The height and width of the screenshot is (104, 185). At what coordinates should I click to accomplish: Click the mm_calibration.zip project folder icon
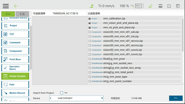tap(90, 19)
